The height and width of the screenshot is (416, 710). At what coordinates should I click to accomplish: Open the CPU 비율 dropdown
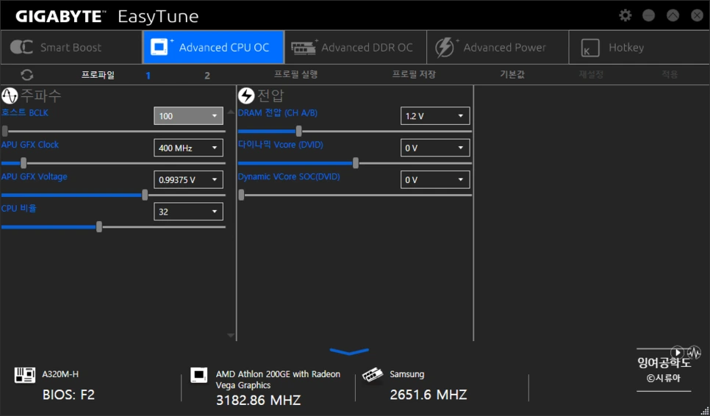coord(188,212)
